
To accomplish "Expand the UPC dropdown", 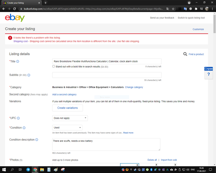I will 70,118.
